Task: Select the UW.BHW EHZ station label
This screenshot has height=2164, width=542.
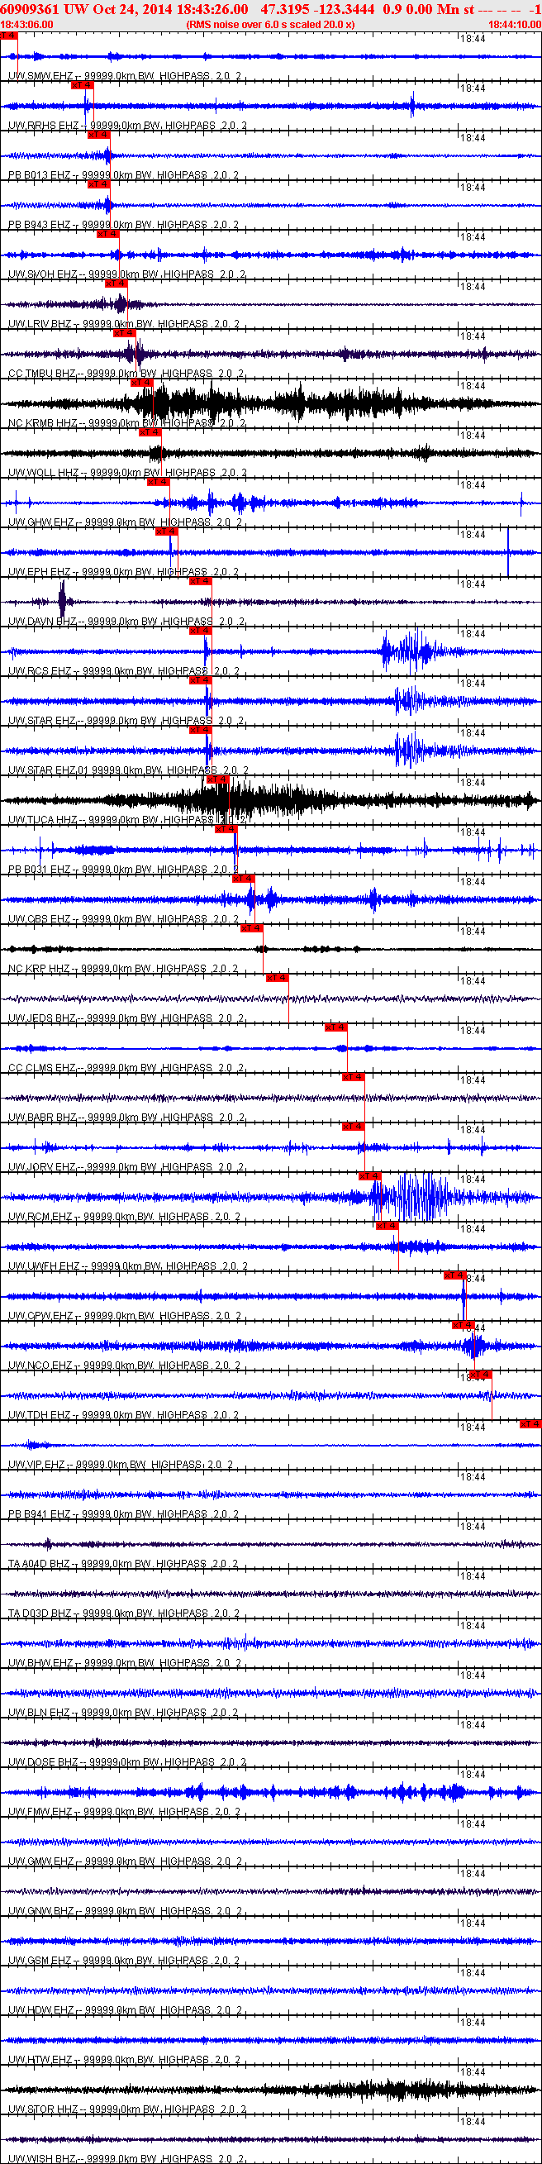Action: tap(125, 1662)
